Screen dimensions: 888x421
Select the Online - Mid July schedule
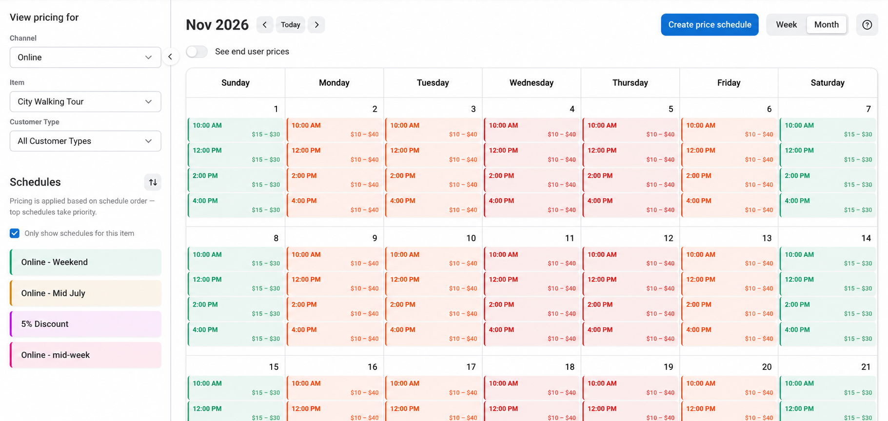click(85, 293)
